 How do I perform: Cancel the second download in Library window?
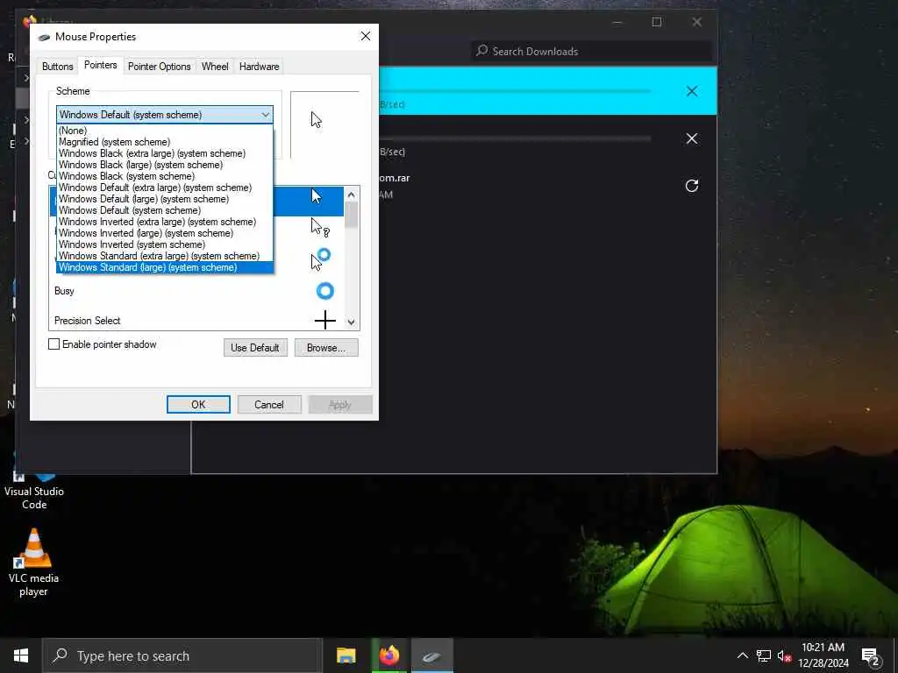pos(691,138)
